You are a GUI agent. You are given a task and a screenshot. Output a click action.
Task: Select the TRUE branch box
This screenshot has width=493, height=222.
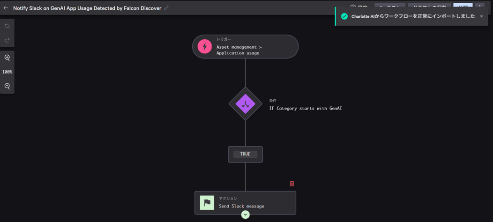click(245, 155)
